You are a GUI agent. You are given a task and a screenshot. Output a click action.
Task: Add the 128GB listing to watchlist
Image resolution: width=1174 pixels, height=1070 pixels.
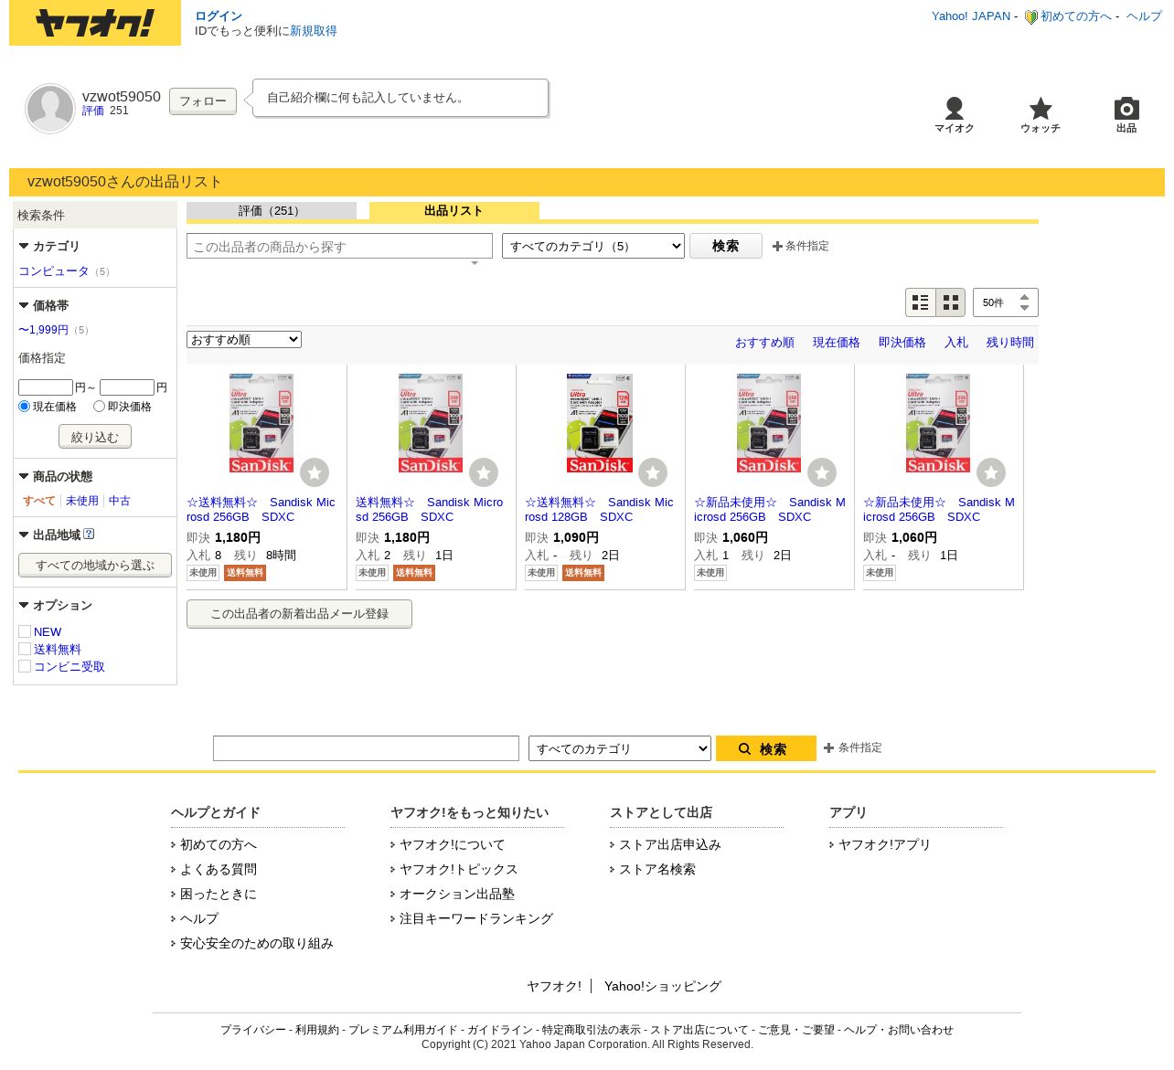tap(653, 472)
